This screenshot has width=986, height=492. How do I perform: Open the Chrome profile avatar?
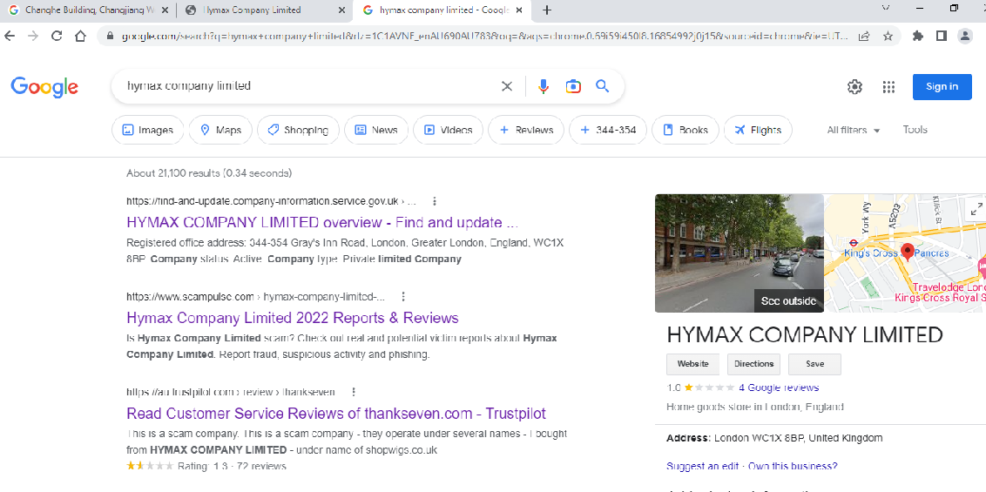[964, 36]
